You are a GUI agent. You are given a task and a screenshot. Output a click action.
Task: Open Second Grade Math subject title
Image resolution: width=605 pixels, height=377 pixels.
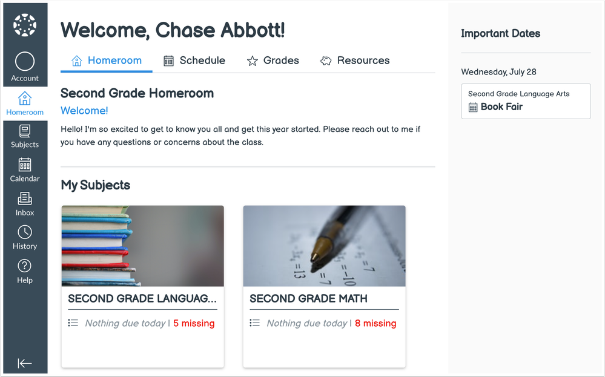click(308, 298)
